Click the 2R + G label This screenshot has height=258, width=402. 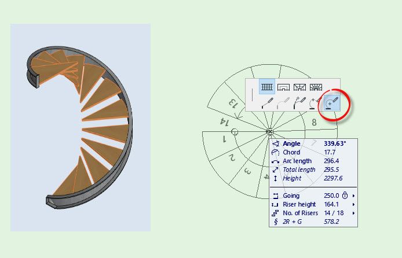click(293, 222)
